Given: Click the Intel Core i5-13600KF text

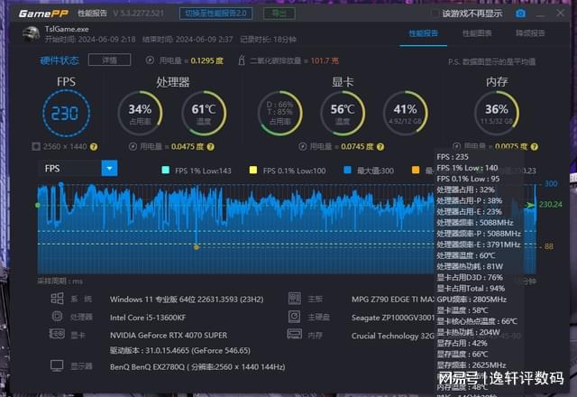Looking at the screenshot, I should coord(148,318).
